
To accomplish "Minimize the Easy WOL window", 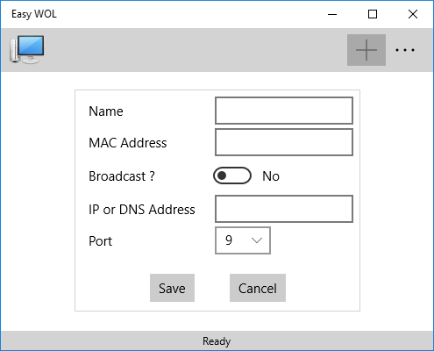I will [x=332, y=14].
